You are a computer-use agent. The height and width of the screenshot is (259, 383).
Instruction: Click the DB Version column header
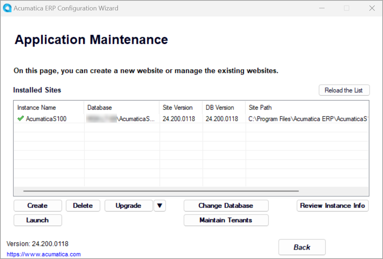pos(224,108)
